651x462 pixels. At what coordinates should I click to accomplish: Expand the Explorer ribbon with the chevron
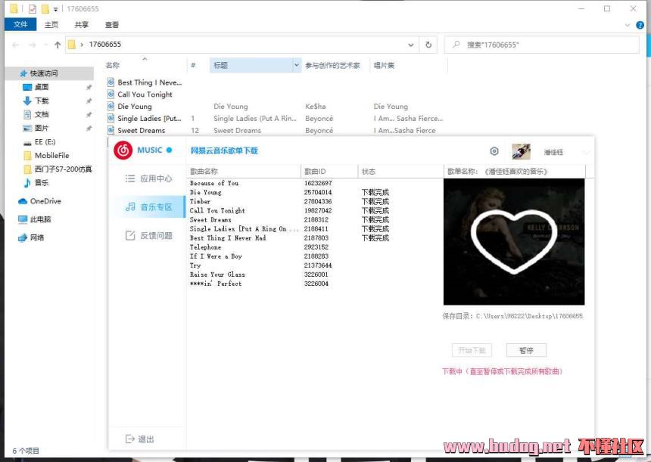[628, 25]
